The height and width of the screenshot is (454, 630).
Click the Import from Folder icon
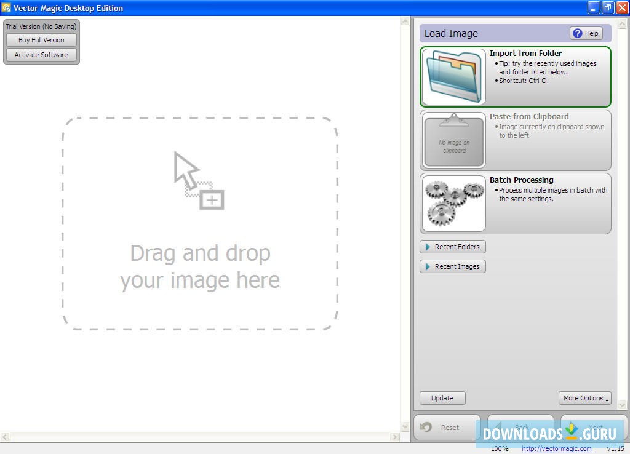[x=454, y=77]
